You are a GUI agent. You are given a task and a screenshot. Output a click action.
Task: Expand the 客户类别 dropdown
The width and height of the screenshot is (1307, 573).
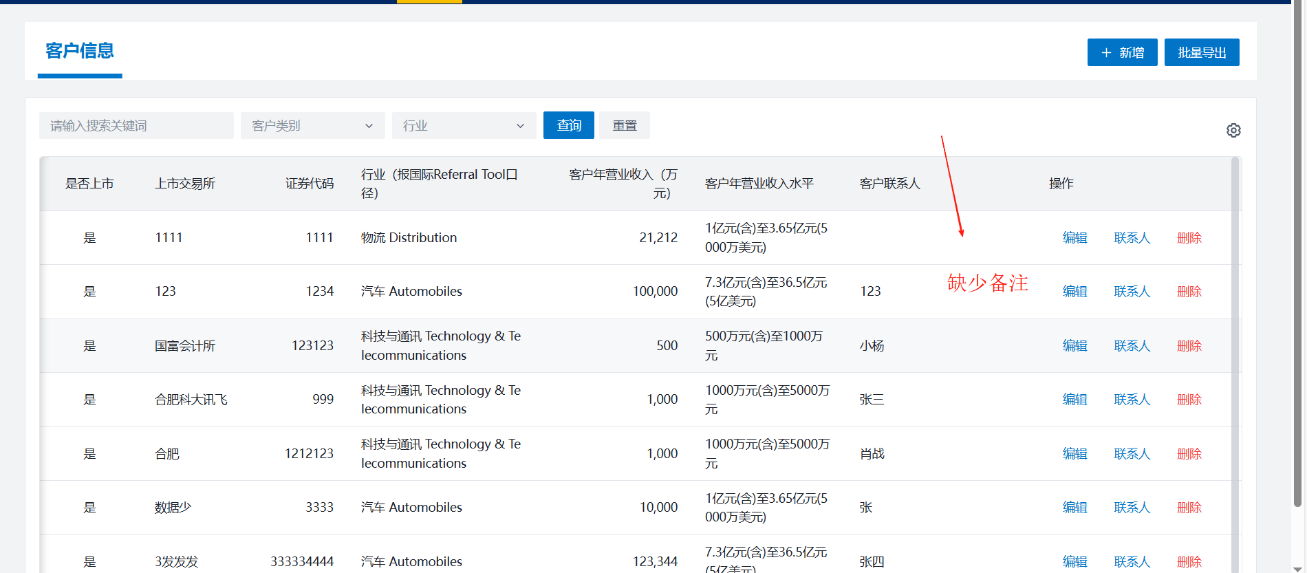click(x=312, y=126)
